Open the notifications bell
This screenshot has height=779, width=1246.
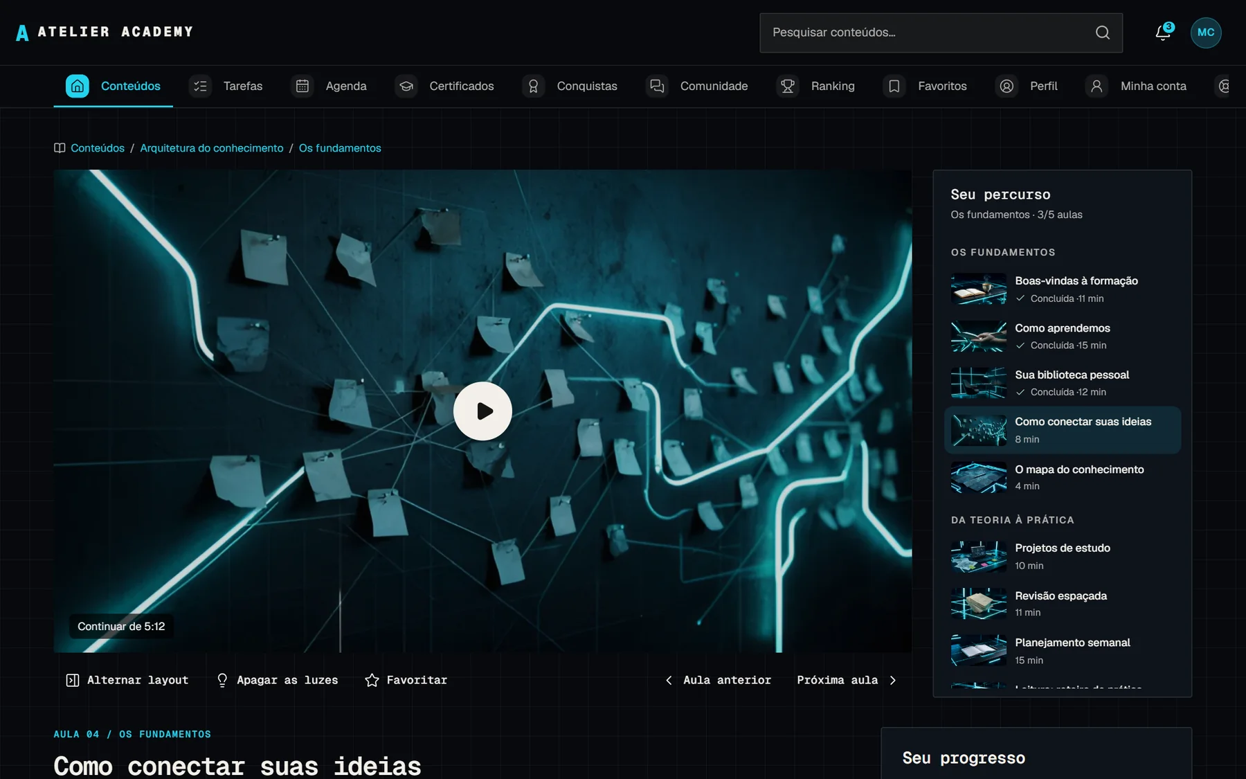(x=1163, y=33)
